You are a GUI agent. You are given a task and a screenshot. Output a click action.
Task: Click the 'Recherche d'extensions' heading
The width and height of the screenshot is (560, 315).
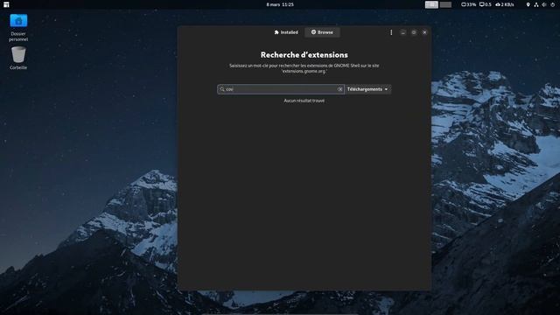pyautogui.click(x=304, y=54)
